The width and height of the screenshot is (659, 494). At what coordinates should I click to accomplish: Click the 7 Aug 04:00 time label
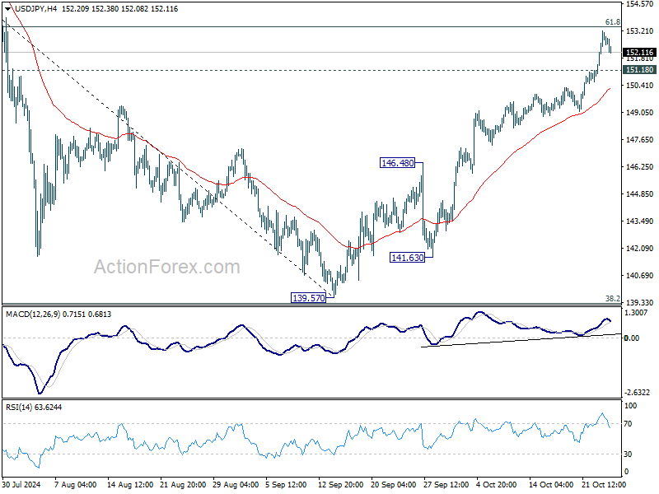pos(76,484)
